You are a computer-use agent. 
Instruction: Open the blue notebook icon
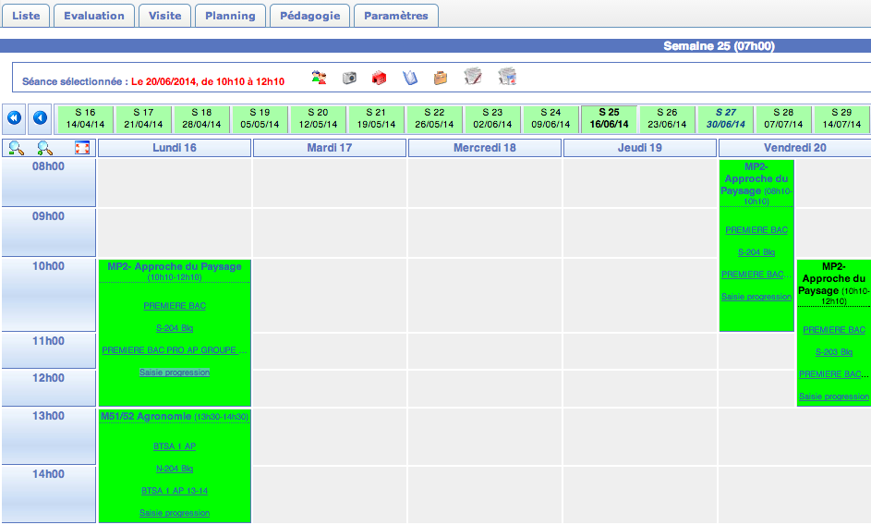coord(410,78)
